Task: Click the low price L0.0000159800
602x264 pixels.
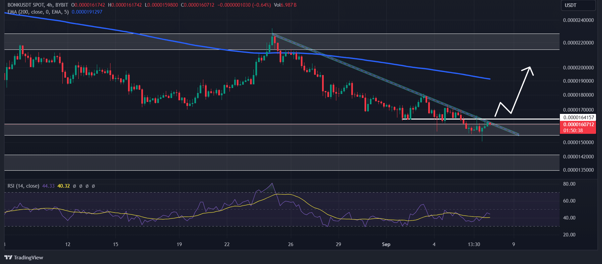Action: coord(161,5)
